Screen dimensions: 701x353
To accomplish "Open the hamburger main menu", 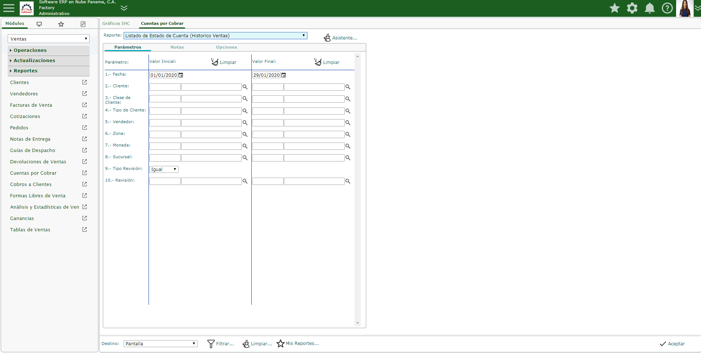I will tap(8, 8).
